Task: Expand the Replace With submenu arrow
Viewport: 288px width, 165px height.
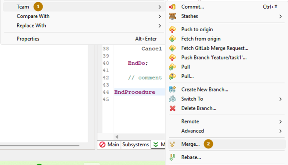Action: pyautogui.click(x=160, y=26)
